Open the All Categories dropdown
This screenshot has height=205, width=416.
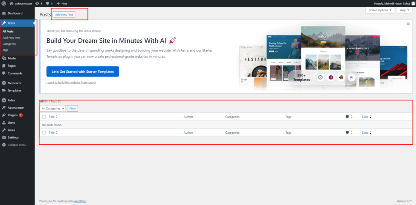(52, 108)
